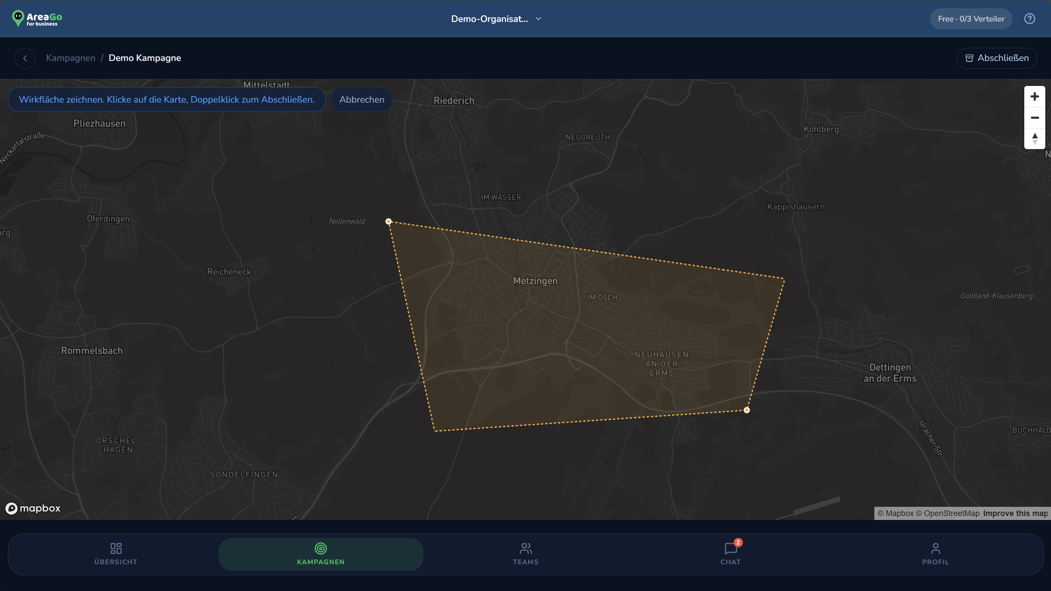Click the Demo Kampagne breadcrumb text
The image size is (1051, 591).
(145, 58)
